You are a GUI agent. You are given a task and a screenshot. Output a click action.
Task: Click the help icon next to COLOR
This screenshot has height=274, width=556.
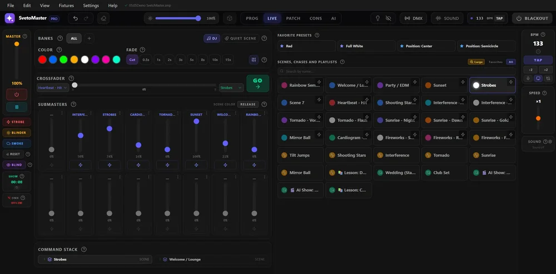59,50
